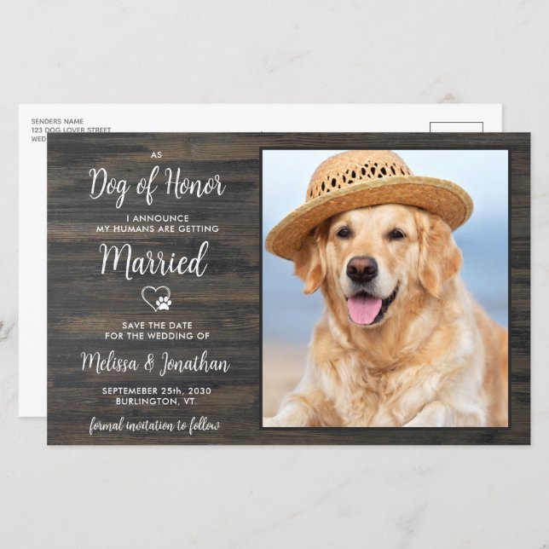
Task: Click 'formal invitation to follow' text
Action: (x=154, y=425)
